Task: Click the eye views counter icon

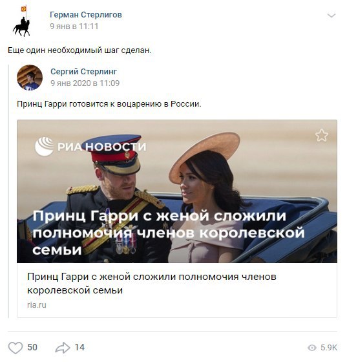Action: [312, 348]
